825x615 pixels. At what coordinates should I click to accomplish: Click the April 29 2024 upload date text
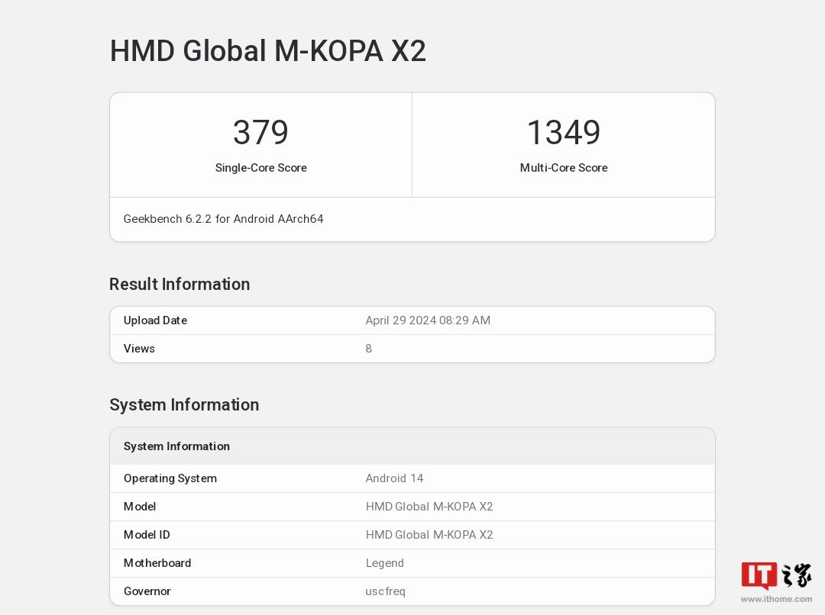click(x=429, y=320)
